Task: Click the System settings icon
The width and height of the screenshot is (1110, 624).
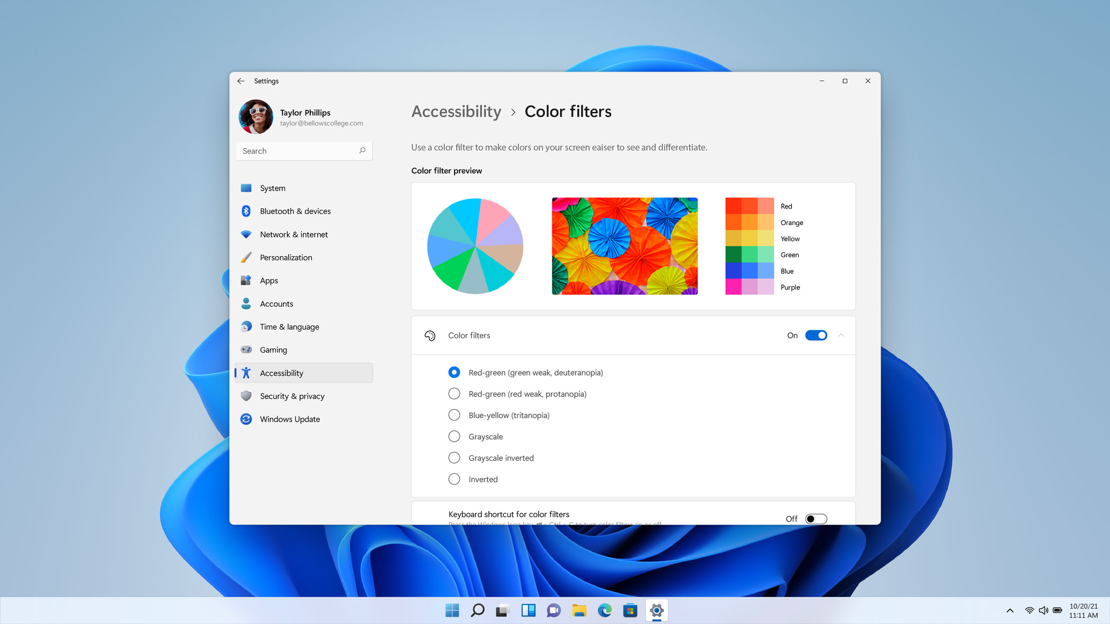Action: [x=245, y=188]
